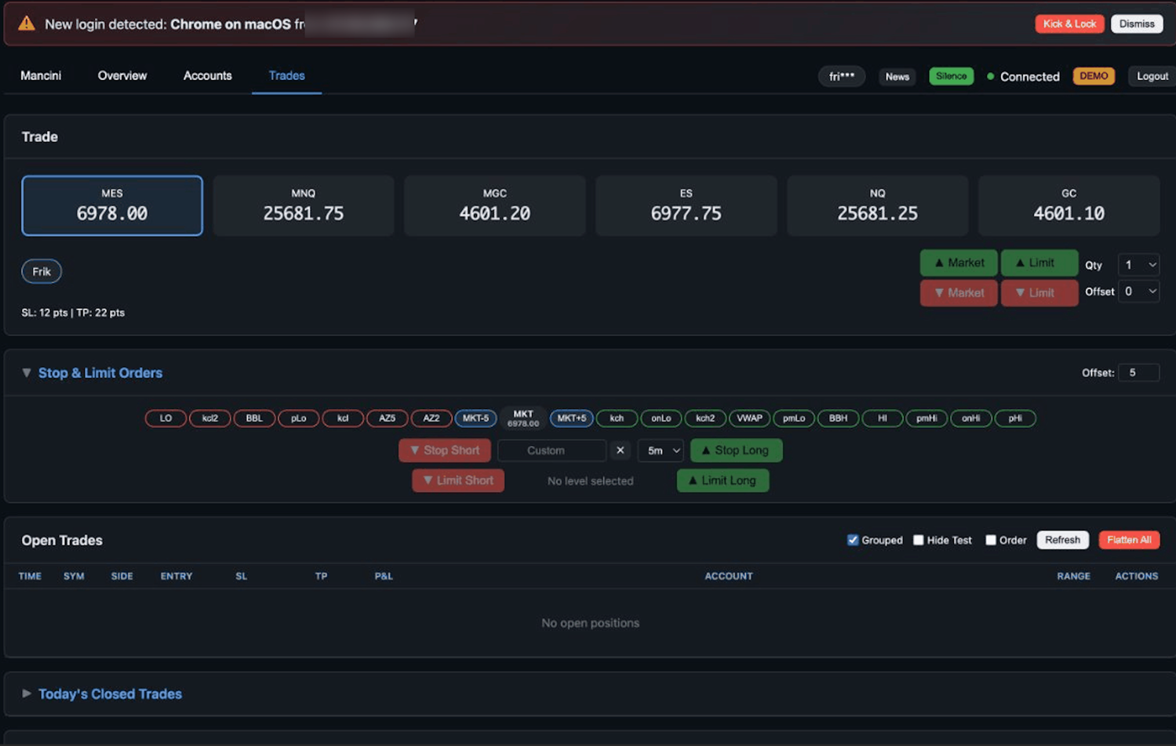The width and height of the screenshot is (1176, 746).
Task: Click the green Connected status indicator
Action: coord(990,76)
